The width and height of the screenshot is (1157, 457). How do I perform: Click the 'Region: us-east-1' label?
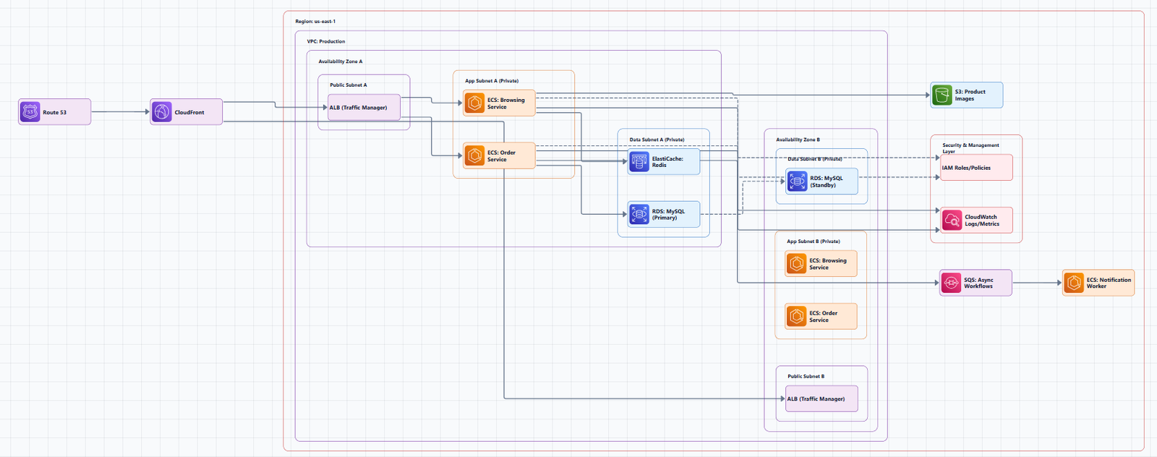[315, 22]
